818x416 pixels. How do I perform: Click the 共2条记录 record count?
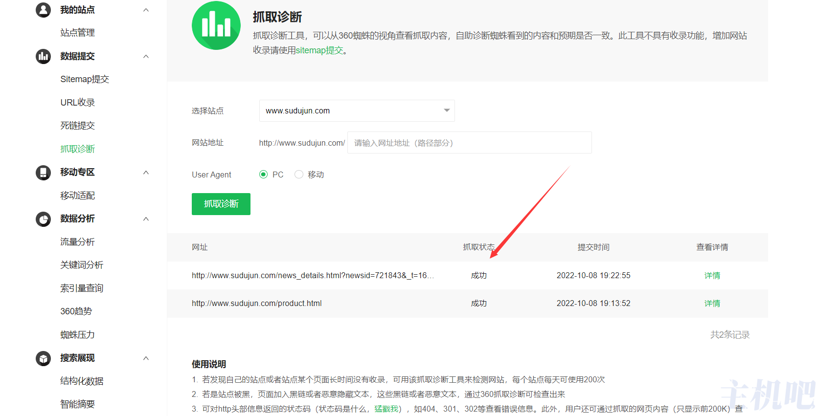[730, 335]
